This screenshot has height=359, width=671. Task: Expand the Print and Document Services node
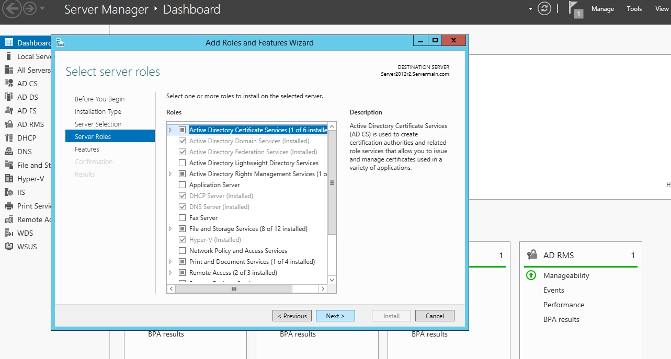170,262
